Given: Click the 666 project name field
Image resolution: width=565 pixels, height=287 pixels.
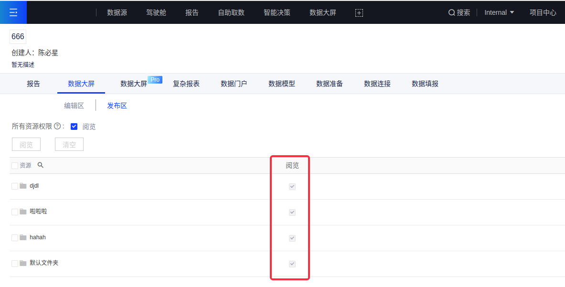Looking at the screenshot, I should (18, 37).
